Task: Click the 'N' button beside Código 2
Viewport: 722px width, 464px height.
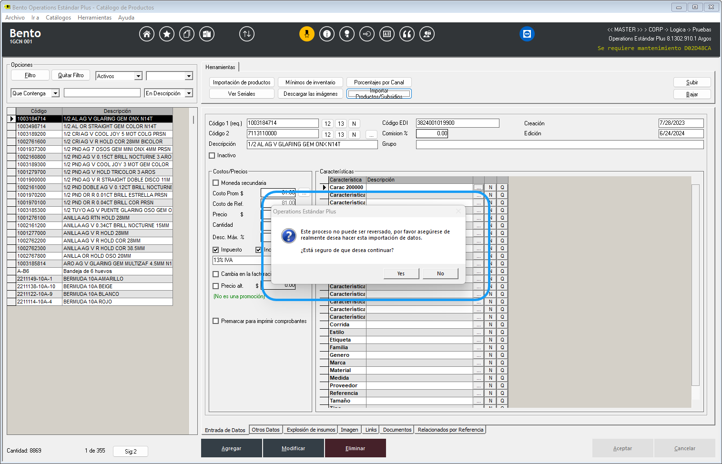Action: pyautogui.click(x=354, y=134)
